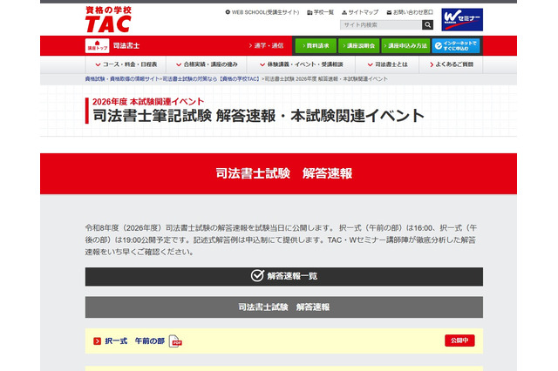Expand the コース・料金・日程表 menu
The image size is (558, 371).
pos(126,64)
